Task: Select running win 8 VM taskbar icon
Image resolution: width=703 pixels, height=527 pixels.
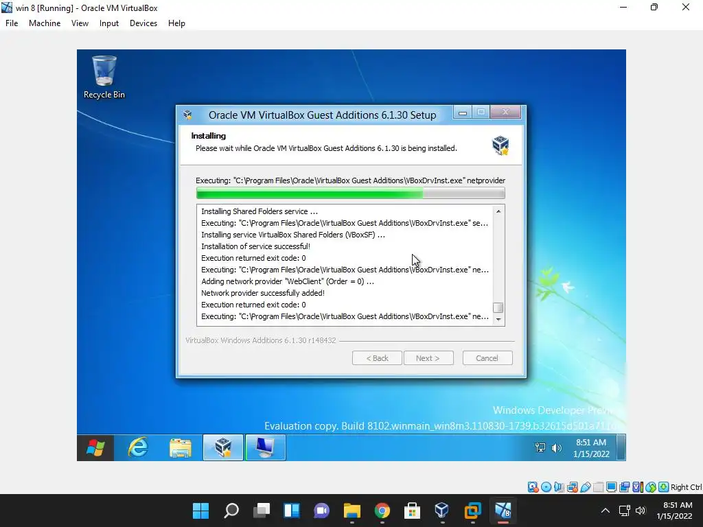Action: click(503, 511)
